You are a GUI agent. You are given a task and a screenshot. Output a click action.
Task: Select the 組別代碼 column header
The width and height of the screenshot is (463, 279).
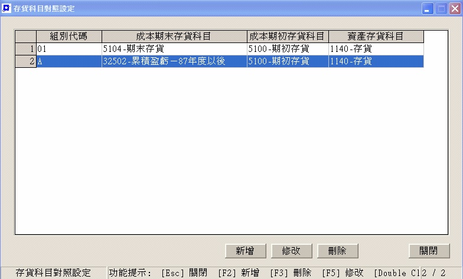tap(69, 37)
